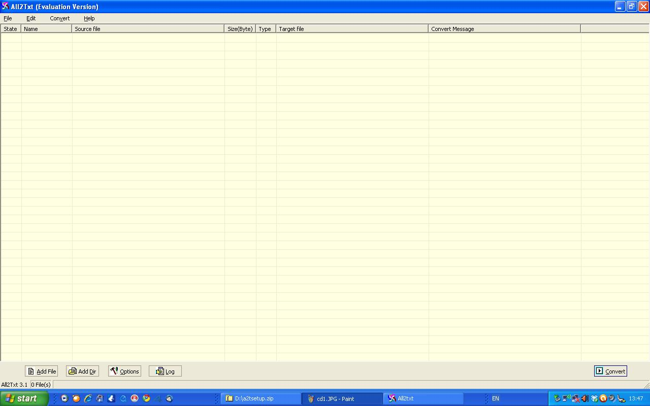
Task: Launch Internet Explorer from Quick Launch
Action: point(88,398)
